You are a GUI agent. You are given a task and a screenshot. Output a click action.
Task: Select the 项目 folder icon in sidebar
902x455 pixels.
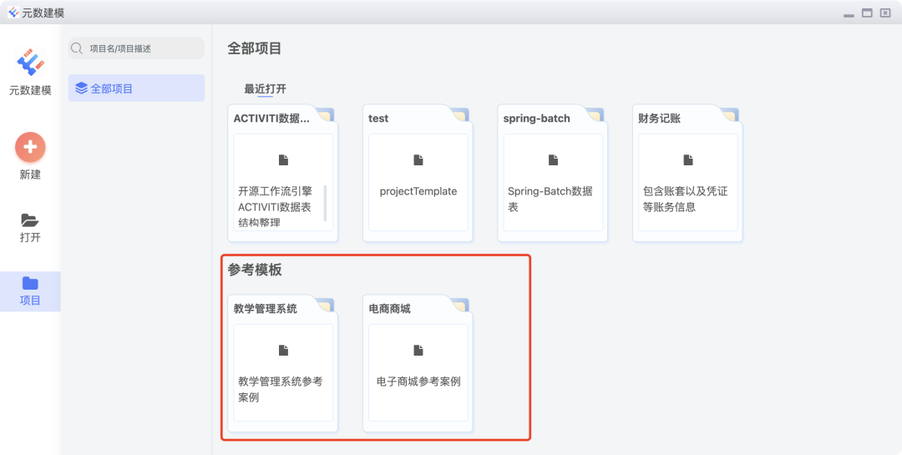click(x=30, y=283)
